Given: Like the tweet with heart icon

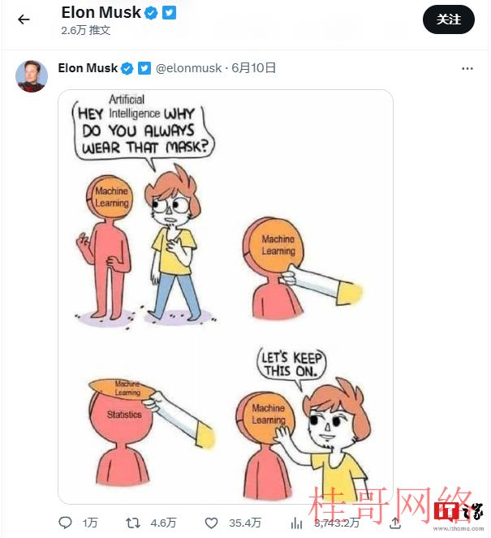Looking at the screenshot, I should pyautogui.click(x=211, y=523).
